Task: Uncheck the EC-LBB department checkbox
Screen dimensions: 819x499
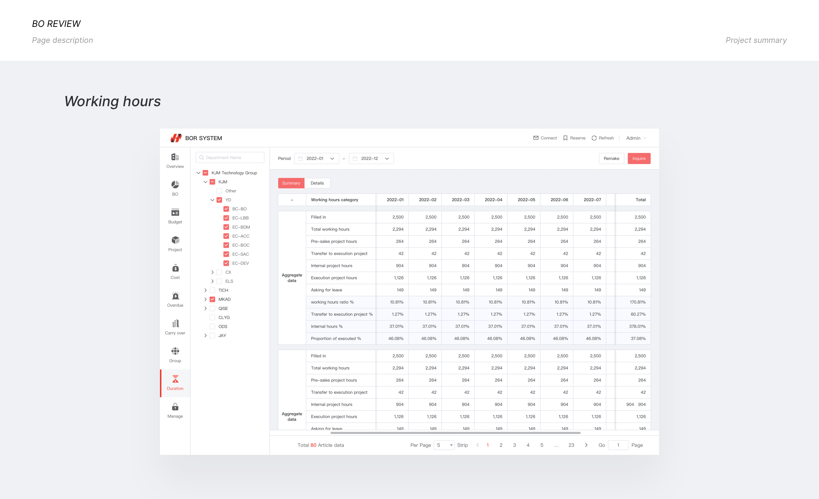Action: (227, 218)
